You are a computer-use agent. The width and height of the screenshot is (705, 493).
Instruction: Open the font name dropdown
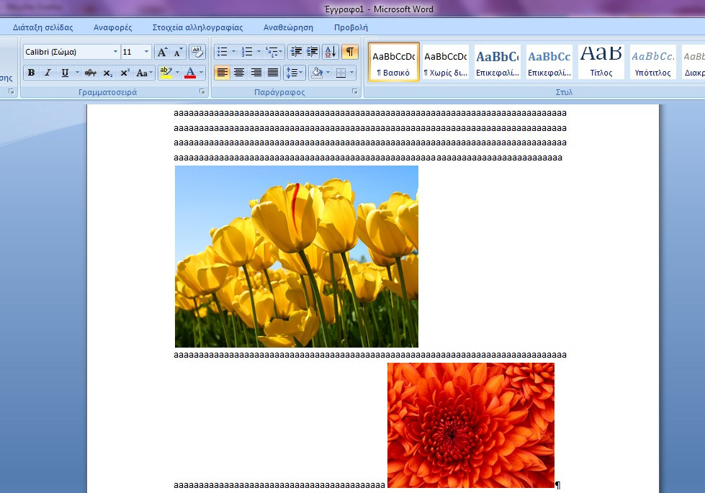(115, 52)
